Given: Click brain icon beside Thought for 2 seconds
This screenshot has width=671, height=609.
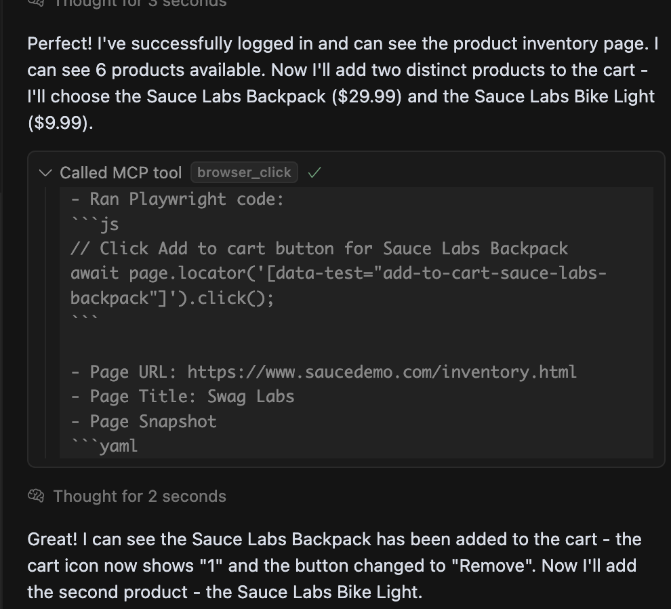Looking at the screenshot, I should [x=36, y=496].
